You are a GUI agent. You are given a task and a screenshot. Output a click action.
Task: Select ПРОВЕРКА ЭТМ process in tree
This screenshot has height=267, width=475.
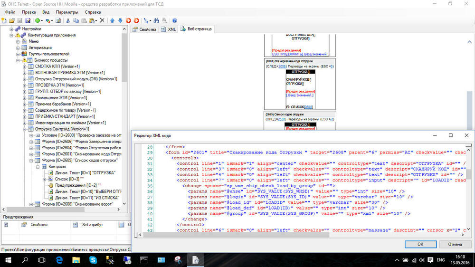(60, 85)
